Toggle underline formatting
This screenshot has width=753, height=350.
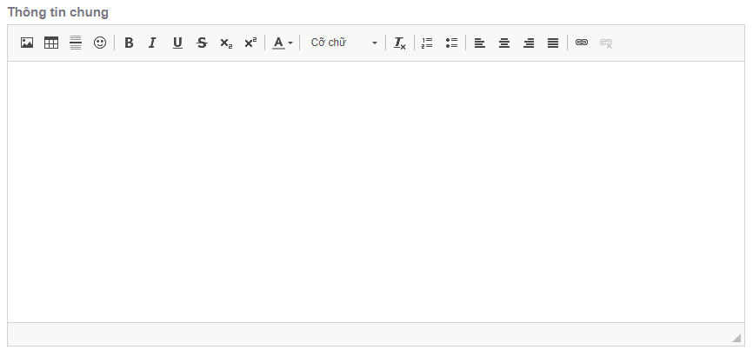click(x=177, y=43)
